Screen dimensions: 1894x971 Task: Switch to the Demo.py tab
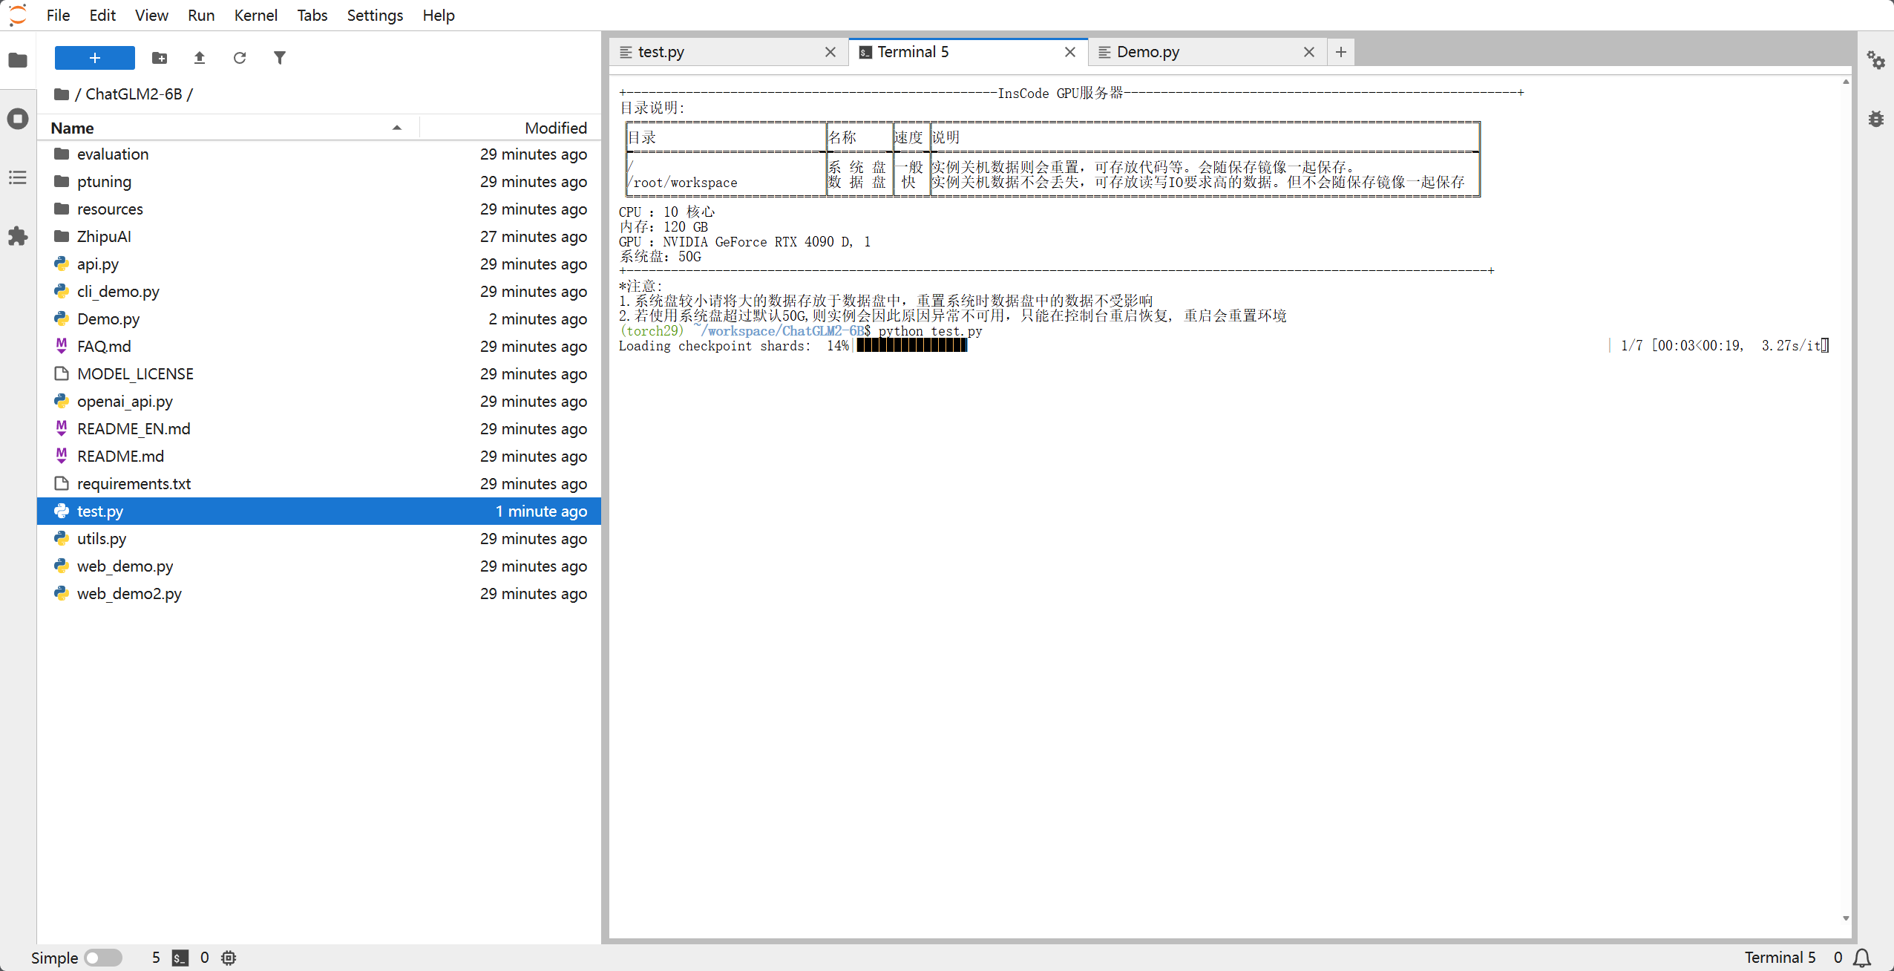1147,52
